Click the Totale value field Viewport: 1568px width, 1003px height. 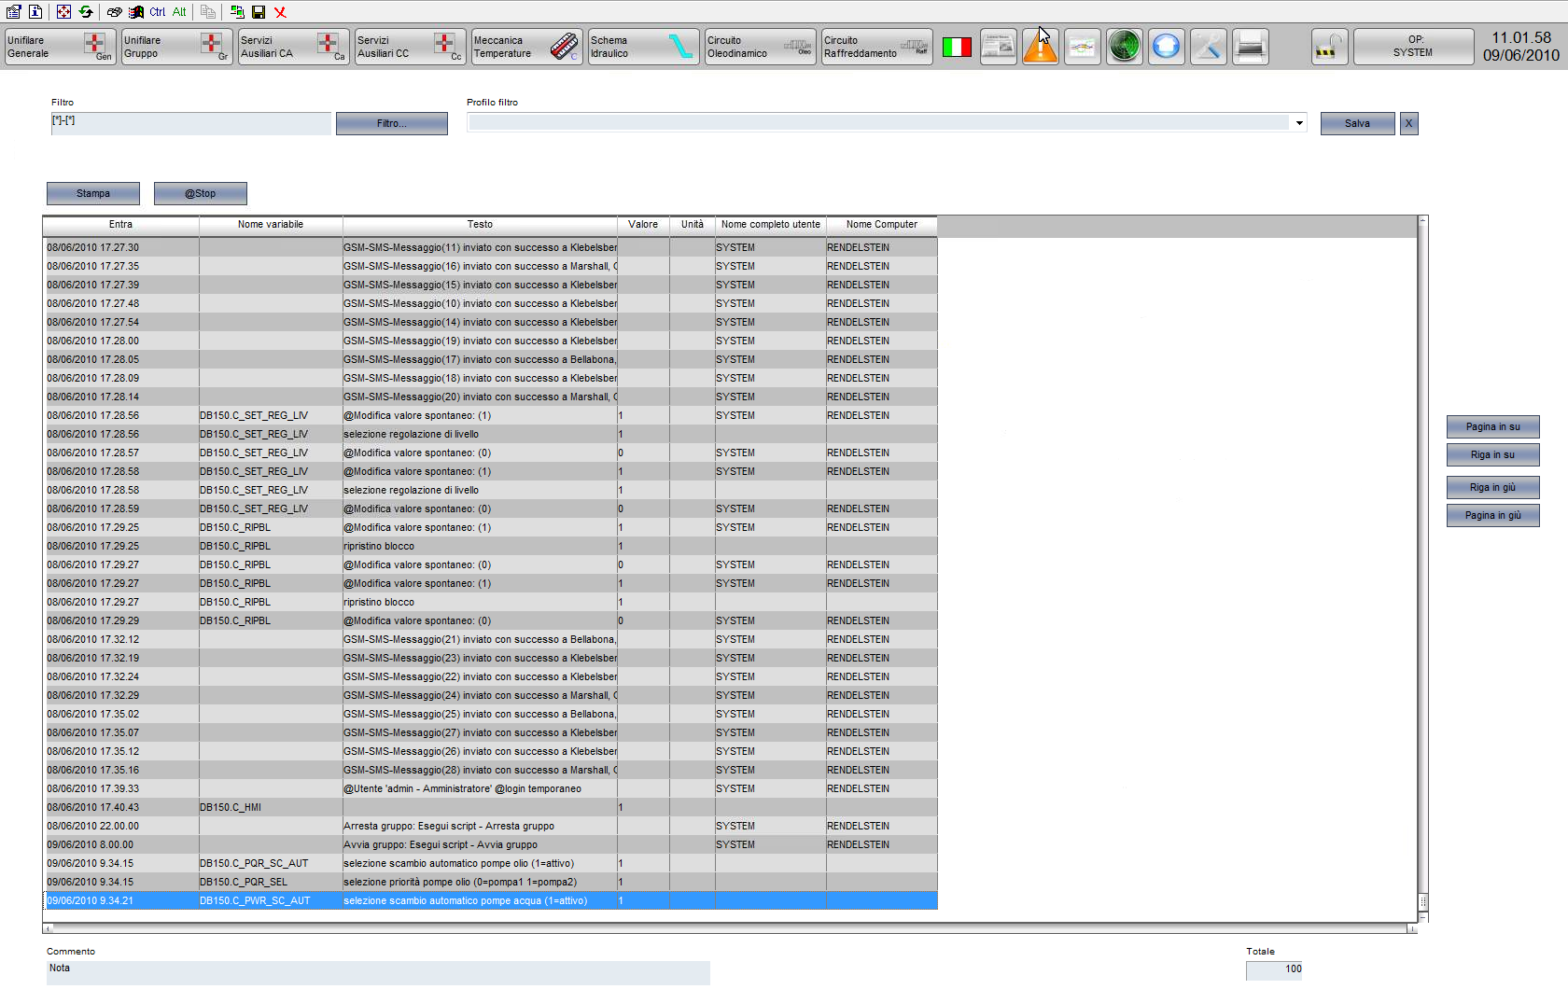pos(1274,969)
